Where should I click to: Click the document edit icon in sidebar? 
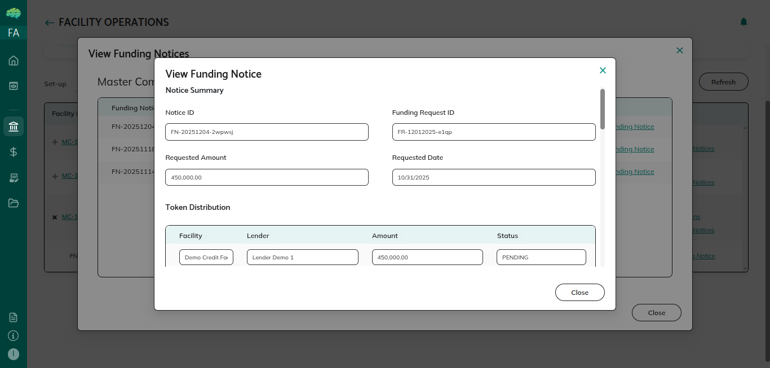click(x=14, y=178)
